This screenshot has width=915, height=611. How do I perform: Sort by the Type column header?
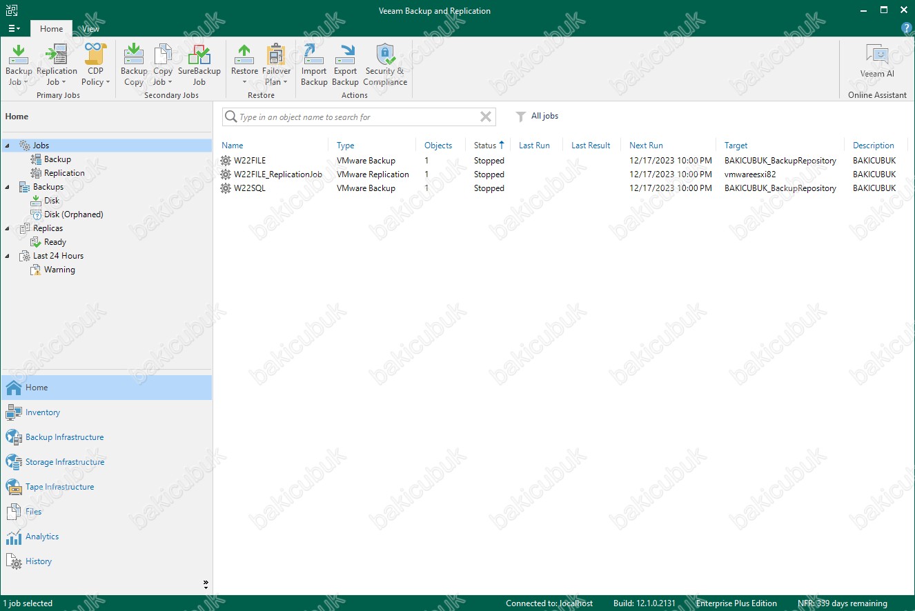[346, 146]
